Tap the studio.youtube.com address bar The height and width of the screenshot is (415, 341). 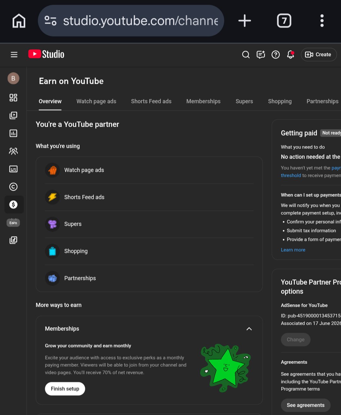click(131, 21)
